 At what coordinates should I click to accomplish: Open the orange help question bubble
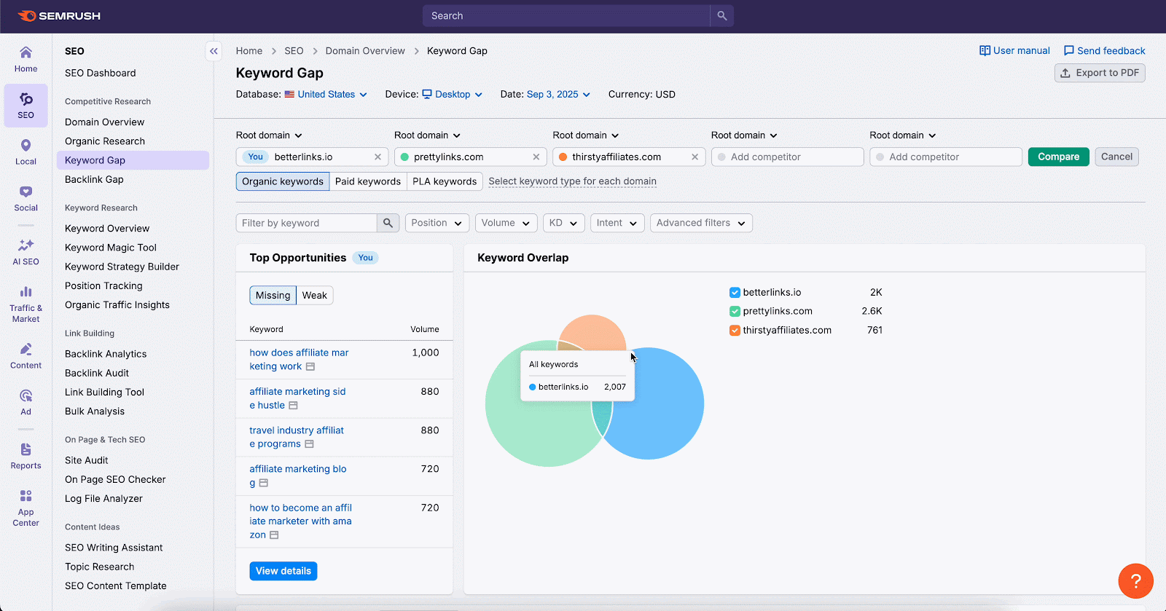pyautogui.click(x=1135, y=581)
